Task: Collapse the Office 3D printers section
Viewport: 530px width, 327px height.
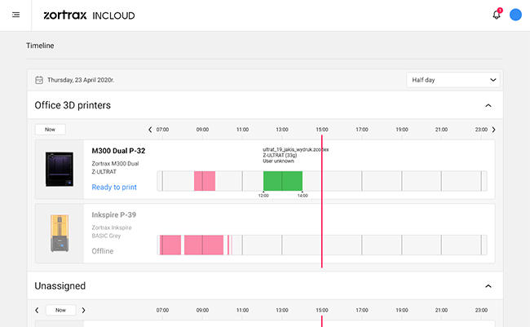Action: point(488,105)
